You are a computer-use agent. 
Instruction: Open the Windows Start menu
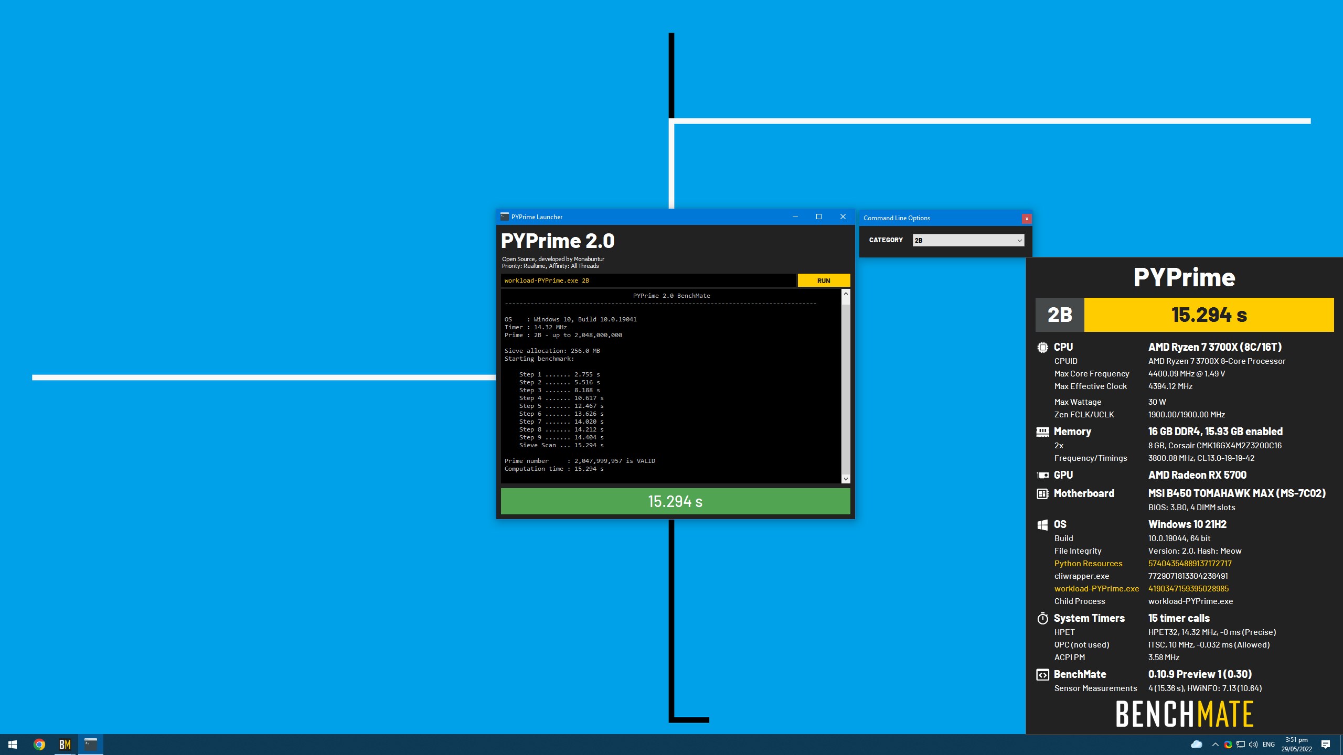(x=13, y=745)
